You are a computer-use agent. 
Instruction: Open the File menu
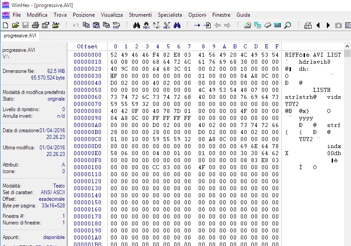click(x=17, y=15)
